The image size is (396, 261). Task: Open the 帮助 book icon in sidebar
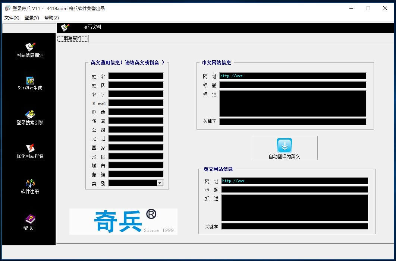coord(30,219)
